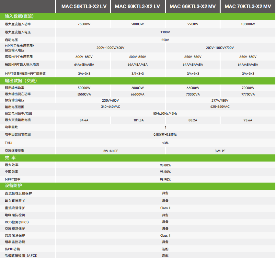The width and height of the screenshot is (276, 258).
Task: Click the 230V/400V rated output voltage
Action: tap(110, 100)
